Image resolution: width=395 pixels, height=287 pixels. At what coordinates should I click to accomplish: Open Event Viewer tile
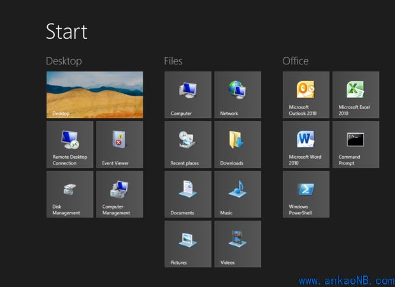(x=119, y=144)
